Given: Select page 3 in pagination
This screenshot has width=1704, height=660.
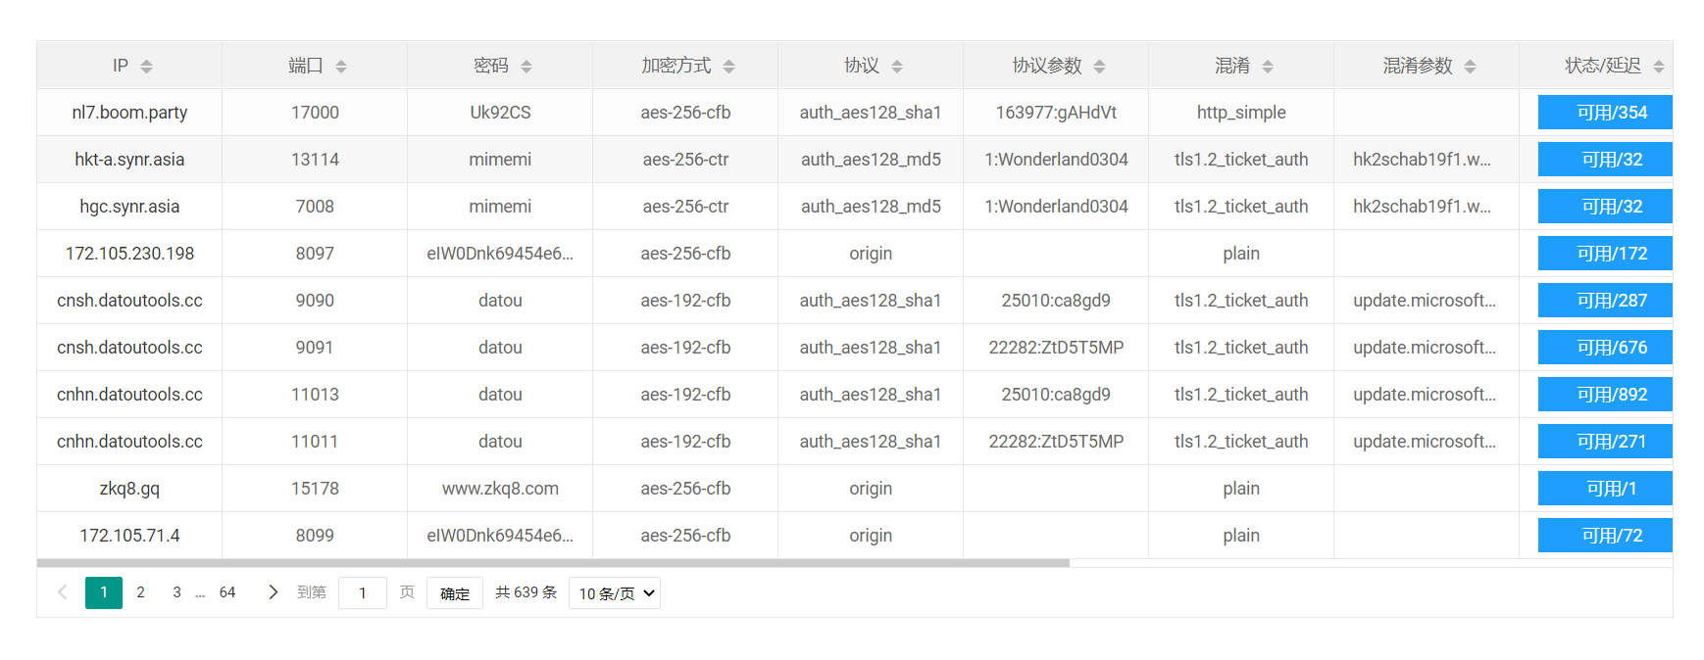Looking at the screenshot, I should click(x=176, y=592).
